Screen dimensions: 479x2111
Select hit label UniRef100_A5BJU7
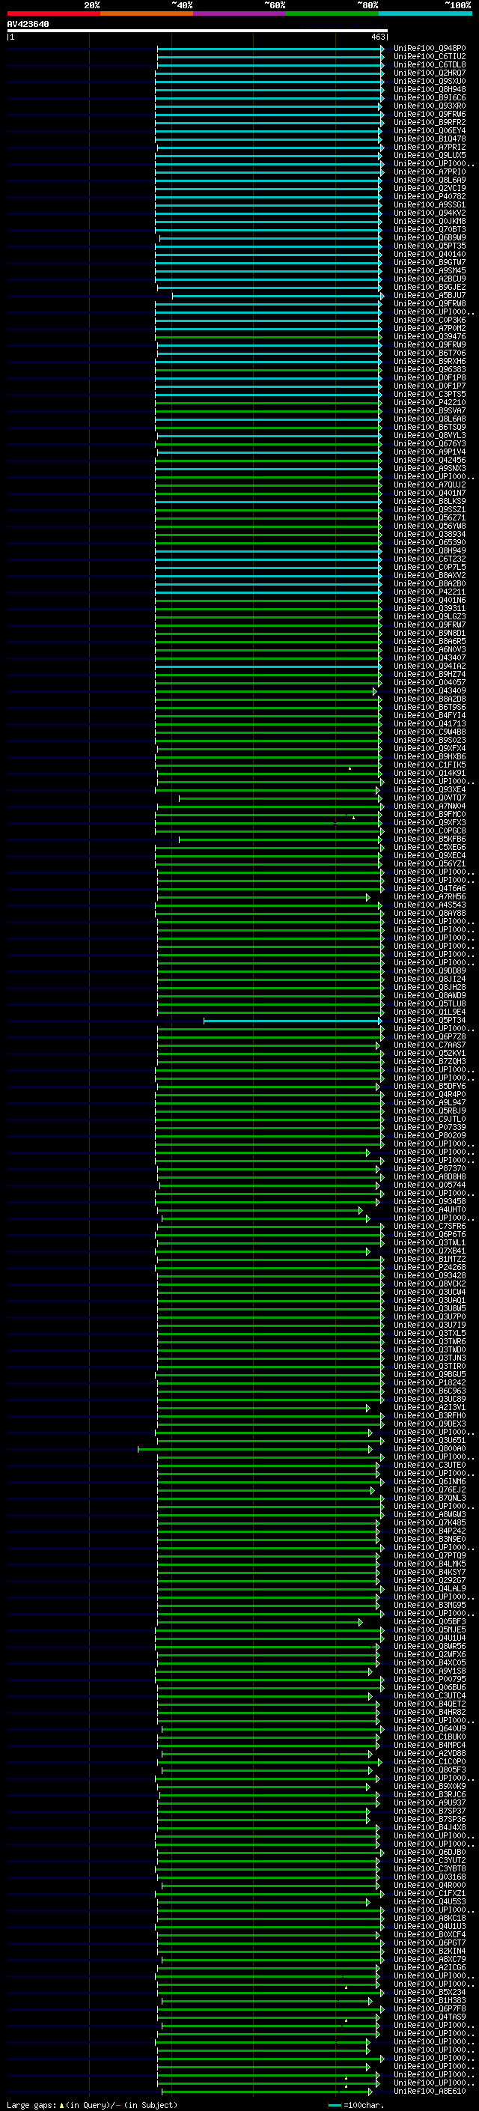tap(430, 295)
